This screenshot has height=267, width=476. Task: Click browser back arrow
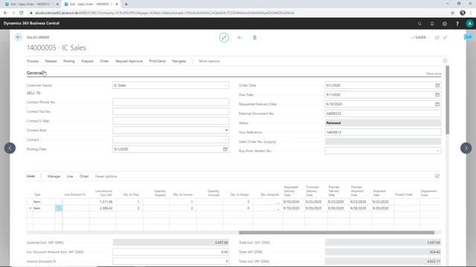pos(5,13)
